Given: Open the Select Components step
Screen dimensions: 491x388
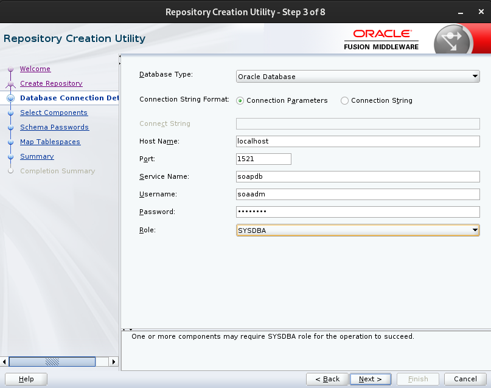Looking at the screenshot, I should (x=54, y=113).
